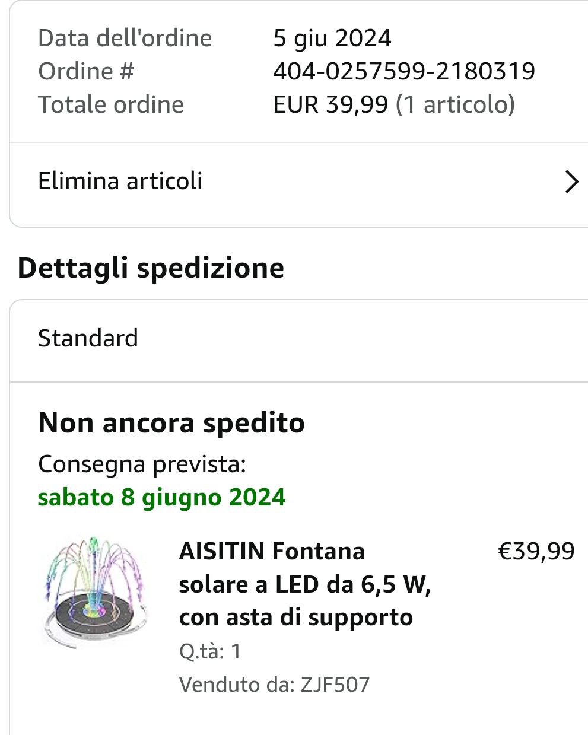
Task: Click the order date 5 giu 2024
Action: 332,39
